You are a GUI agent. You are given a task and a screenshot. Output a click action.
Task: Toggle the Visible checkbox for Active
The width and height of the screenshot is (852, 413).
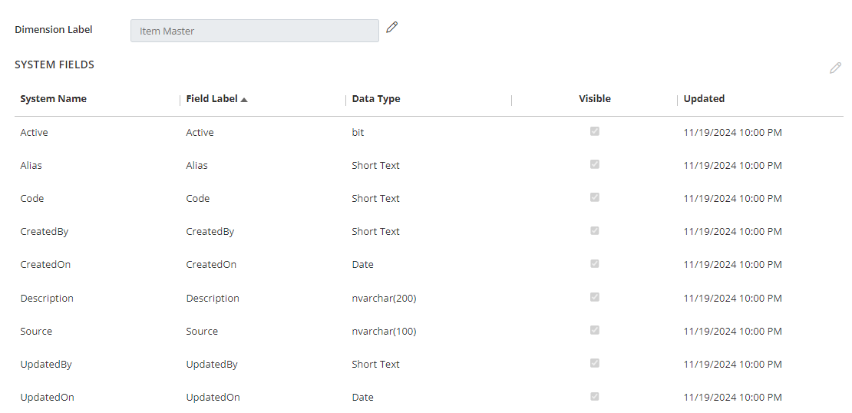click(595, 131)
